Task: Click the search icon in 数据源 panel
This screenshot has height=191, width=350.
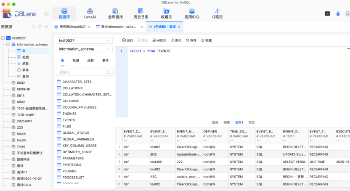Action: tap(33, 27)
